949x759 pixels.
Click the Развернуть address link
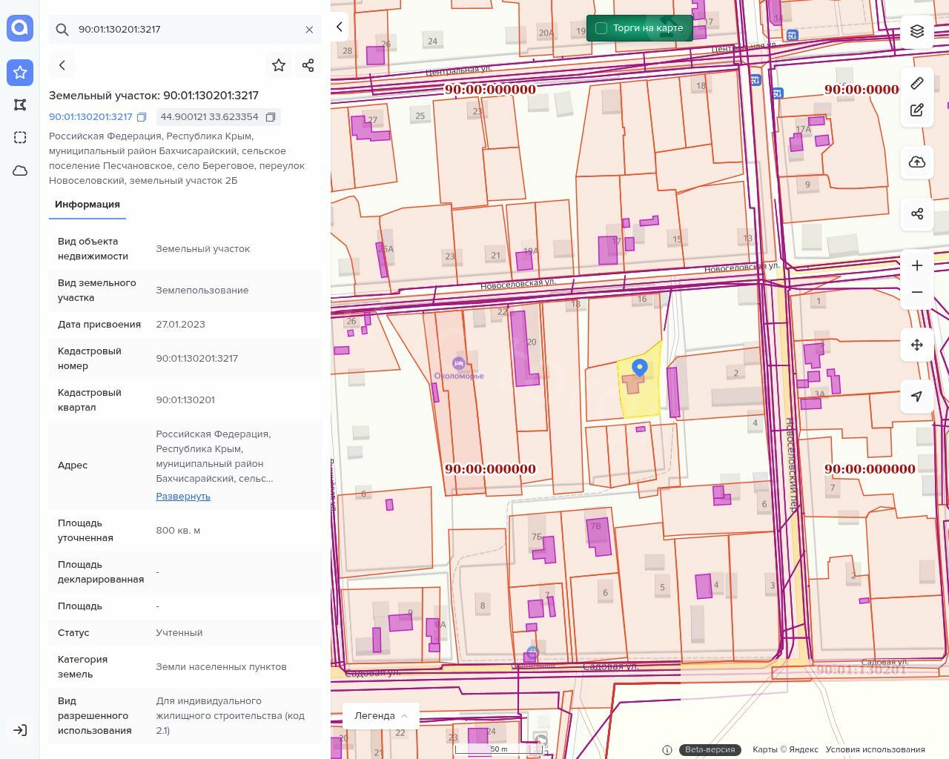tap(183, 497)
